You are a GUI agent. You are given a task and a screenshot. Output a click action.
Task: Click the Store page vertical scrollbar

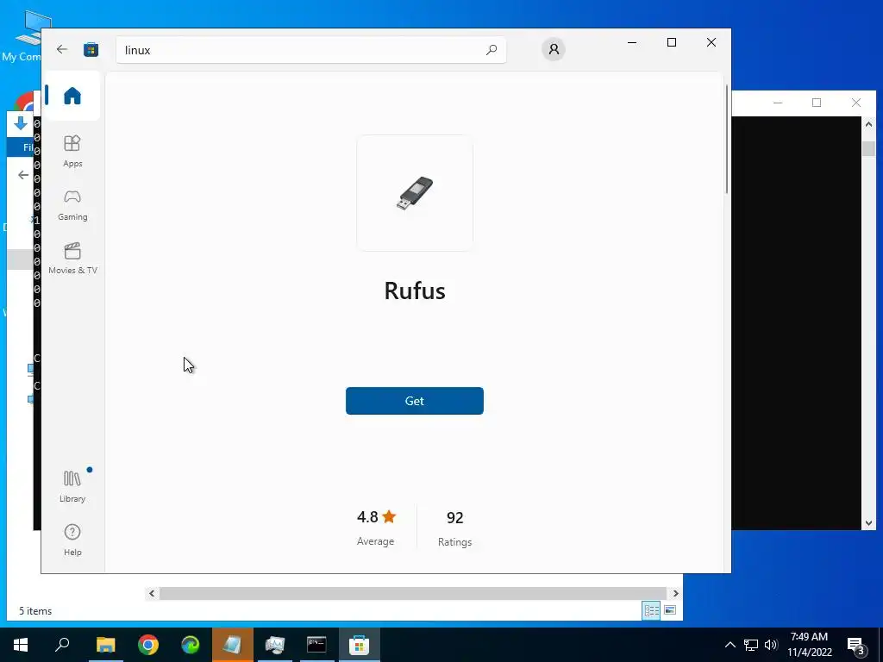[726, 139]
